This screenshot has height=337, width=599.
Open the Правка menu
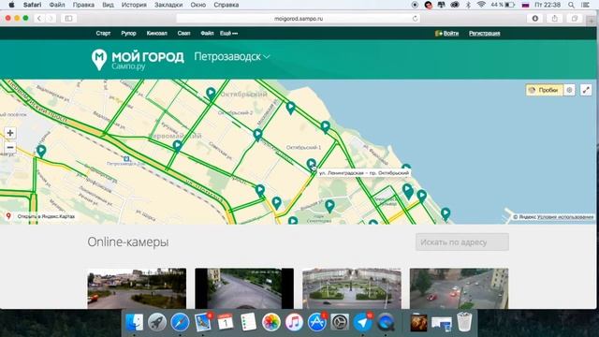point(83,5)
